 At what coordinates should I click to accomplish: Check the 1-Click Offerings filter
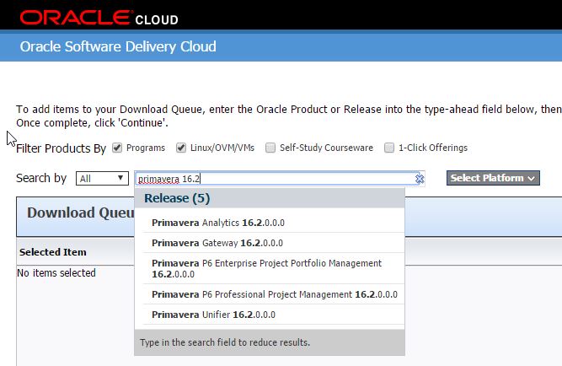coord(389,148)
